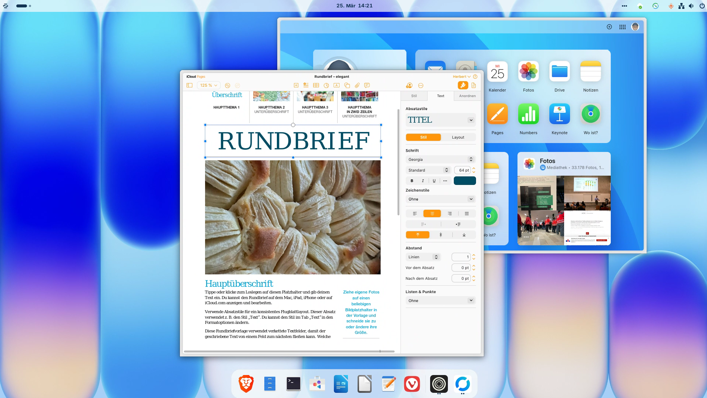Image resolution: width=707 pixels, height=398 pixels.
Task: Click the undo arrow icon
Action: point(227,85)
